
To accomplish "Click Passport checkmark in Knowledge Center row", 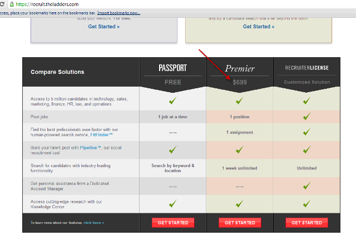I will [x=172, y=204].
